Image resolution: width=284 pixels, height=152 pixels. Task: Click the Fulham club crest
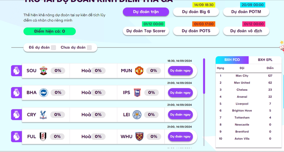point(43,137)
